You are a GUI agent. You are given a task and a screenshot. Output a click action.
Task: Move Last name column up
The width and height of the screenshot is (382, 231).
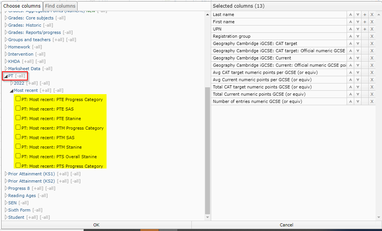pos(350,14)
